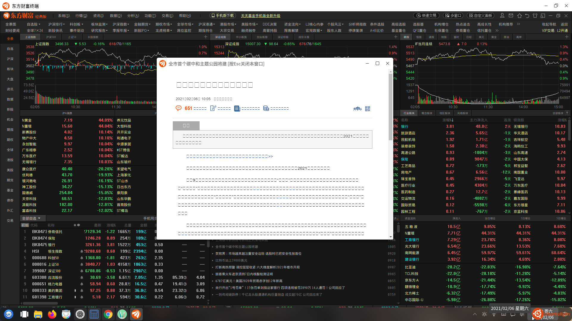
Task: Switch to the 概念板块 tab
Action: [427, 113]
